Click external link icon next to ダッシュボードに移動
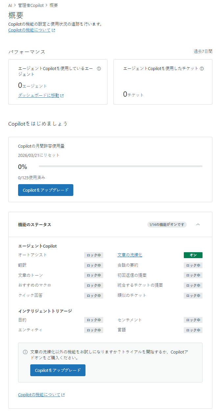The image size is (216, 413). (62, 96)
